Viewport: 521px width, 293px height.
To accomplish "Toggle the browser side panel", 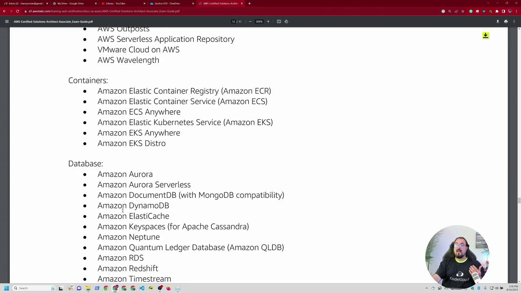I will pos(503,11).
